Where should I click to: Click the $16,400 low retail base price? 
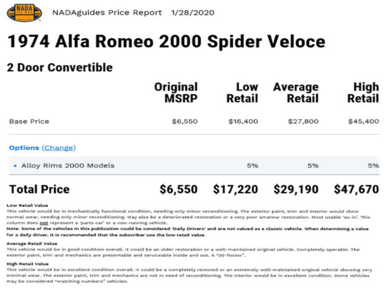point(243,121)
